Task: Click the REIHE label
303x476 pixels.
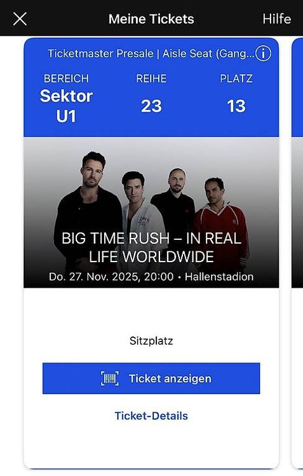Action: 151,79
